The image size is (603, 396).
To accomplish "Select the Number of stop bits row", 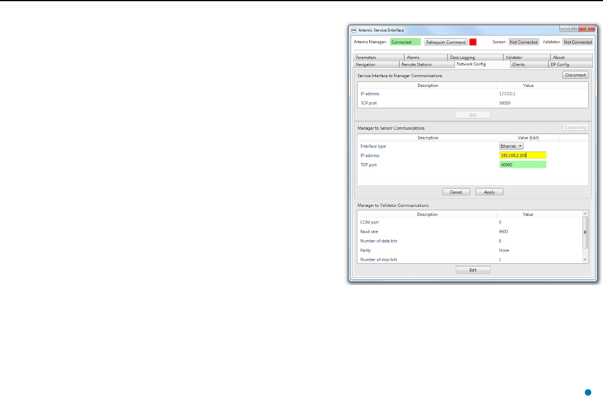I will pyautogui.click(x=470, y=260).
